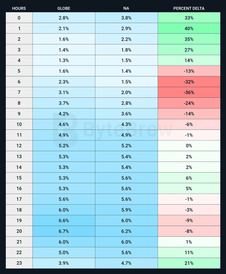Click the 6.6% GLOBE cell
The width and height of the screenshot is (226, 274).
(64, 220)
